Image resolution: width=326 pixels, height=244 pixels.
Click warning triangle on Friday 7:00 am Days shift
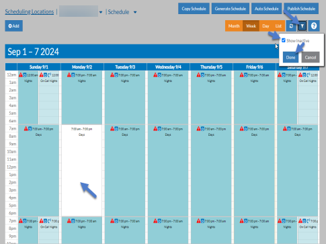[241, 128]
